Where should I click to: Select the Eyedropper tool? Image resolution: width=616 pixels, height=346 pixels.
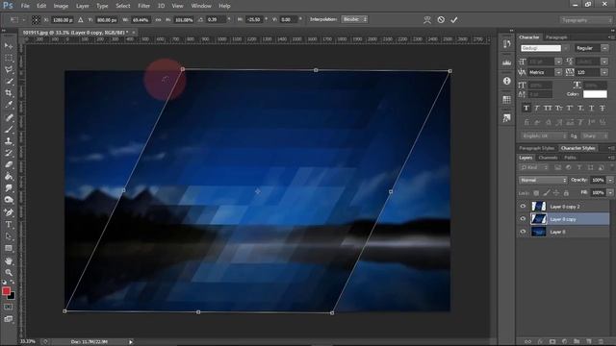pyautogui.click(x=9, y=105)
